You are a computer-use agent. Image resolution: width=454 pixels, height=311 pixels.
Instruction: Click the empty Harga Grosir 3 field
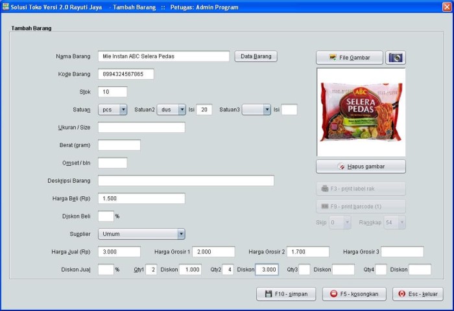(402, 251)
